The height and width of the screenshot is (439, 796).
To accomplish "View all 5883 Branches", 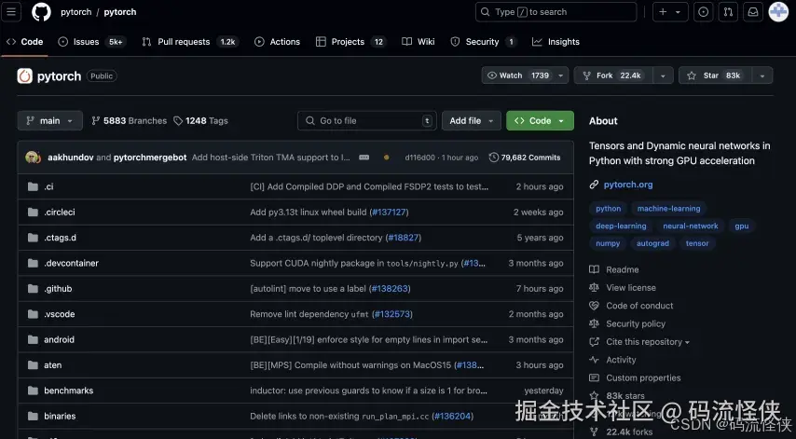I will click(129, 121).
